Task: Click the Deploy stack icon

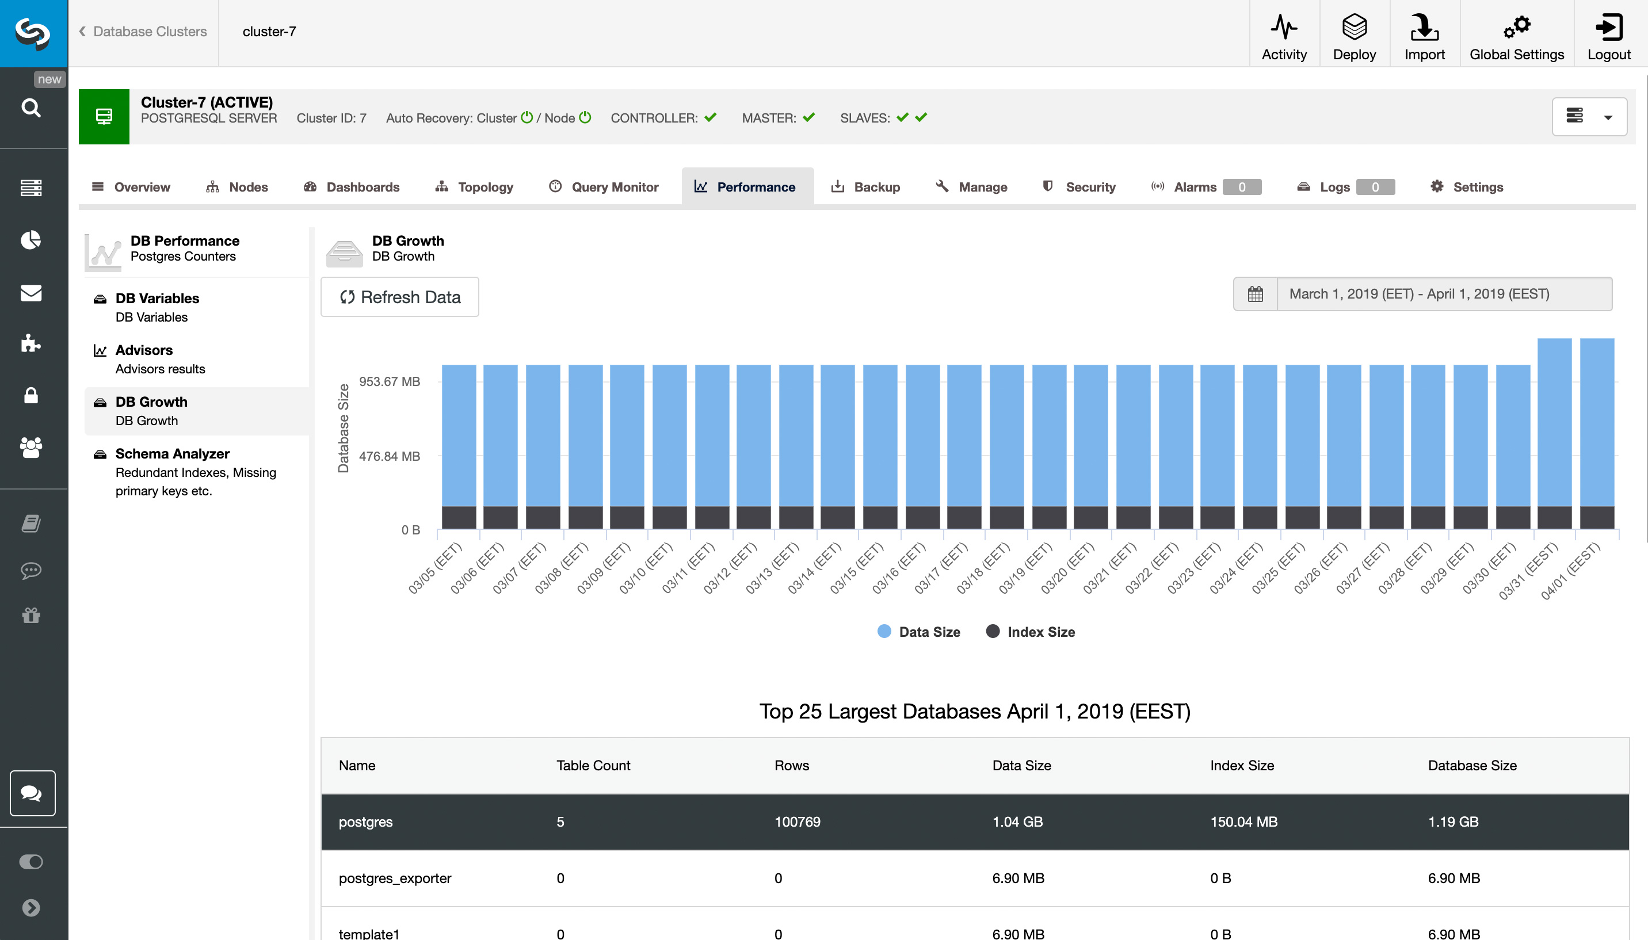Action: (1354, 28)
